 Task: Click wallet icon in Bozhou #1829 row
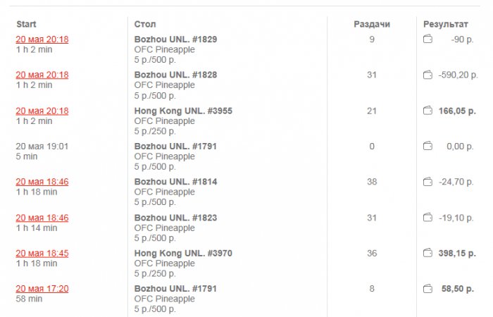point(428,39)
